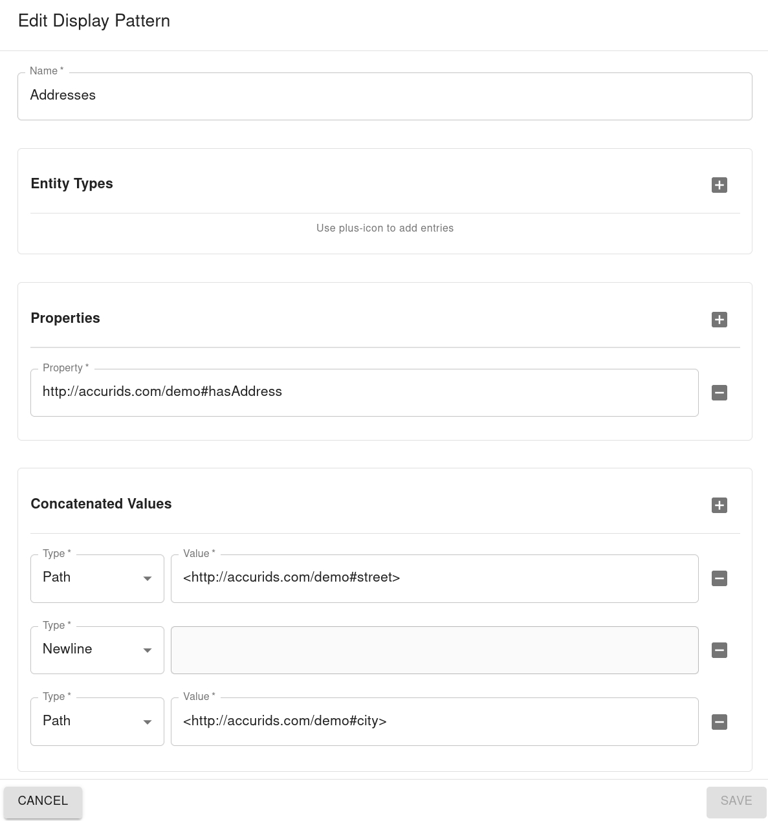Add a new entry with the Properties plus icon

(x=719, y=319)
